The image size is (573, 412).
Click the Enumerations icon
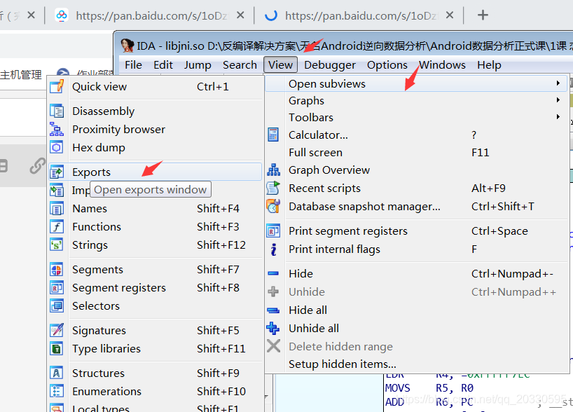coord(57,391)
